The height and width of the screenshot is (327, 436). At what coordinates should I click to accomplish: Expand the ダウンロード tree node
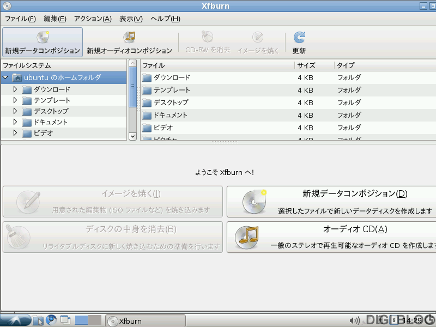(15, 89)
